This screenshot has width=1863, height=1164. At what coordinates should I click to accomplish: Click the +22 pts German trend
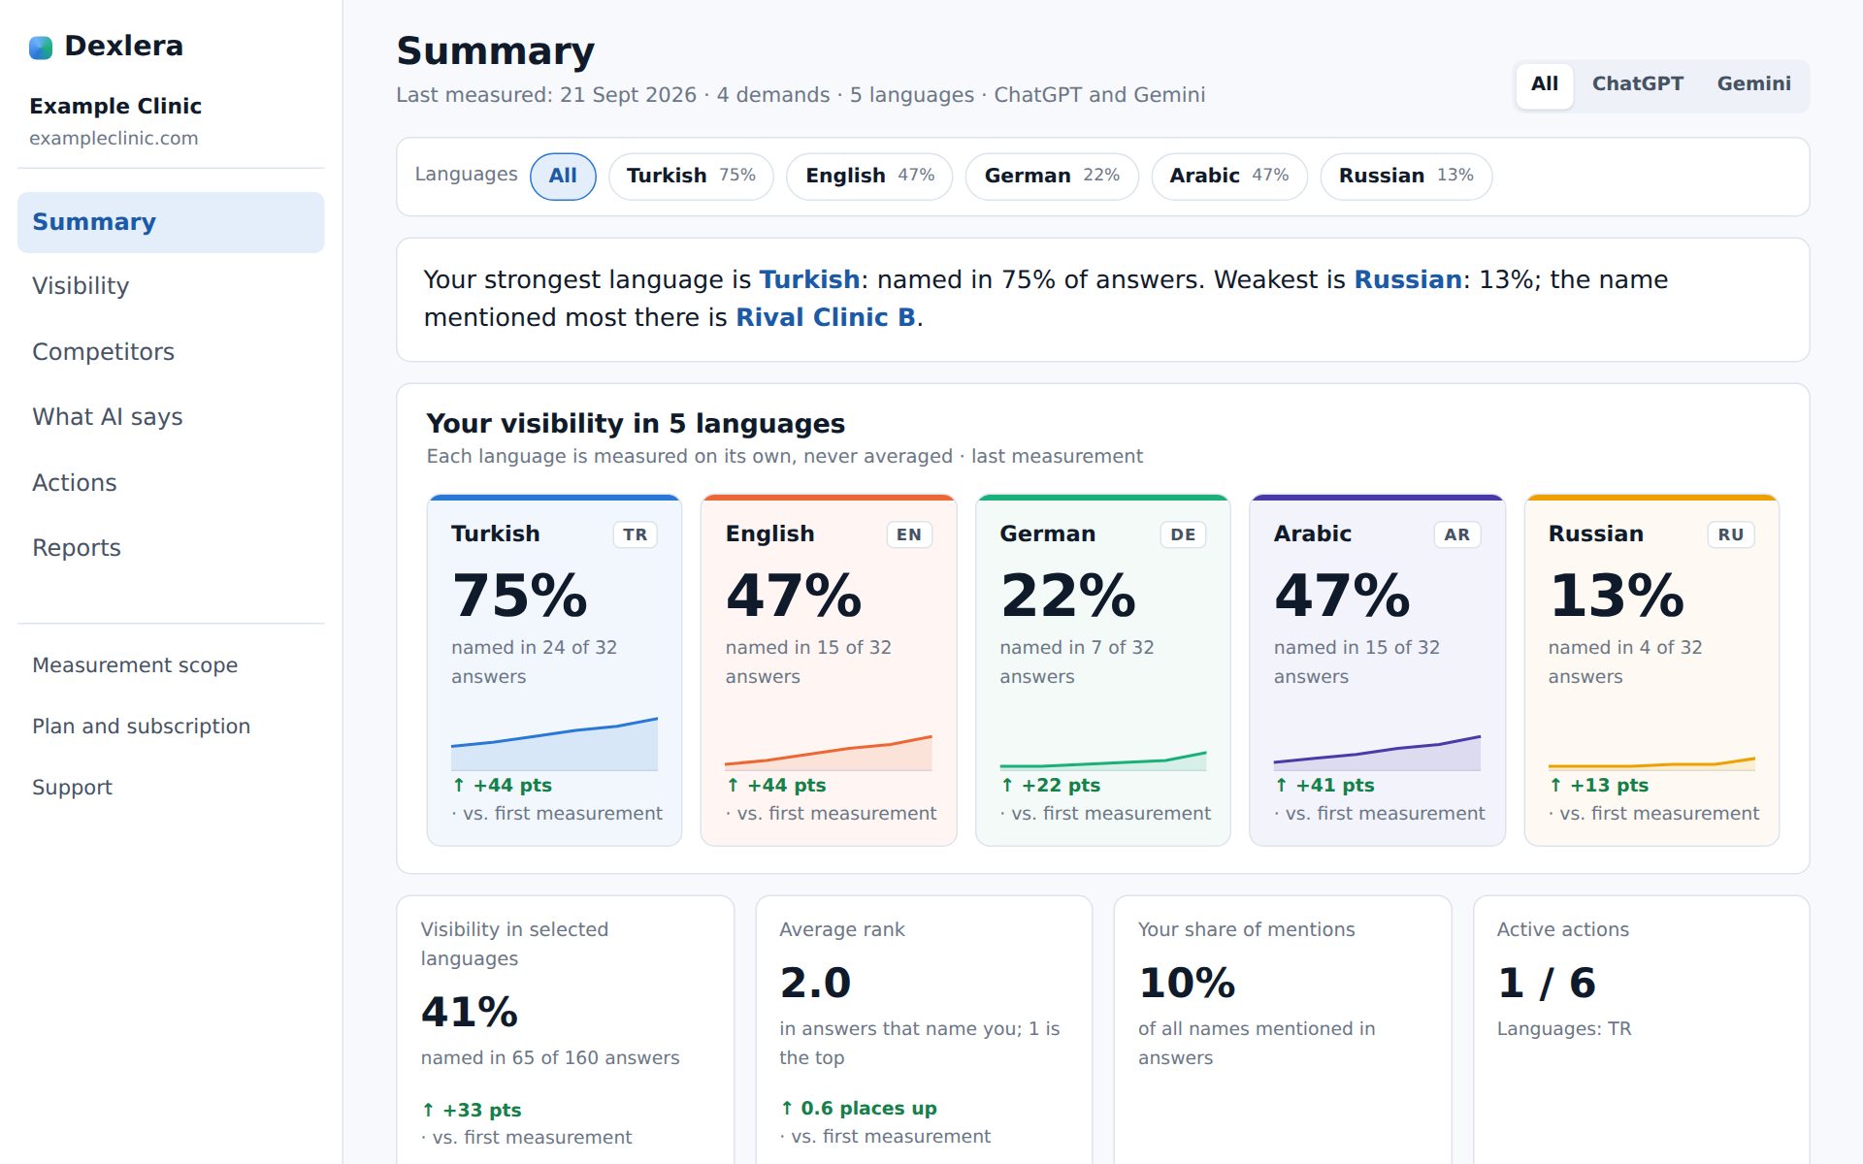click(1051, 786)
